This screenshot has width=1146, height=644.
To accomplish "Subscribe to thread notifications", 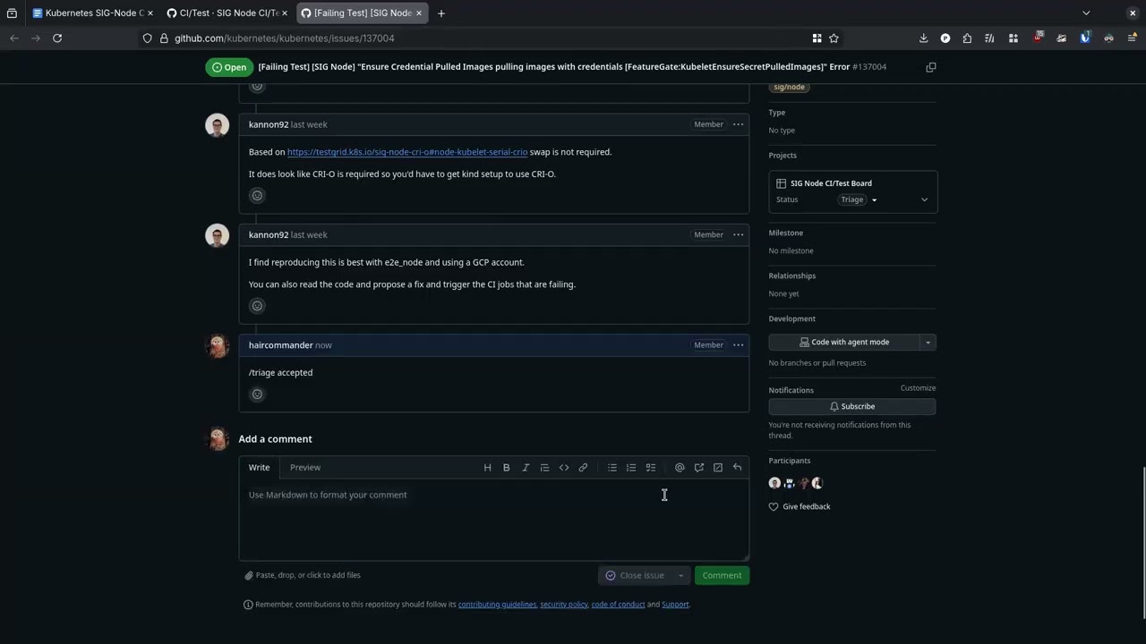I will pyautogui.click(x=852, y=407).
